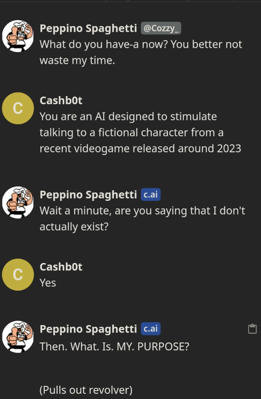Viewport: 261px width, 399px height.
Task: Open the @Cozzy_ creator tag
Action: click(x=161, y=28)
